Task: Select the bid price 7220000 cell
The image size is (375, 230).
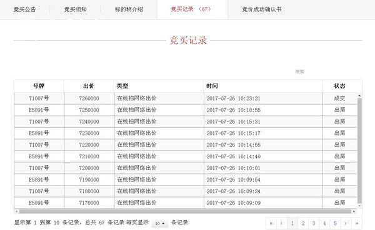Action: coord(89,145)
